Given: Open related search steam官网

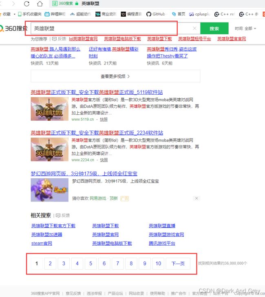Looking at the screenshot, I should coord(42,244).
